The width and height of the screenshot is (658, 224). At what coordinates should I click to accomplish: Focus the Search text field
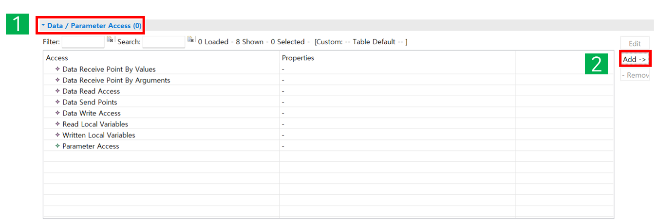[163, 42]
